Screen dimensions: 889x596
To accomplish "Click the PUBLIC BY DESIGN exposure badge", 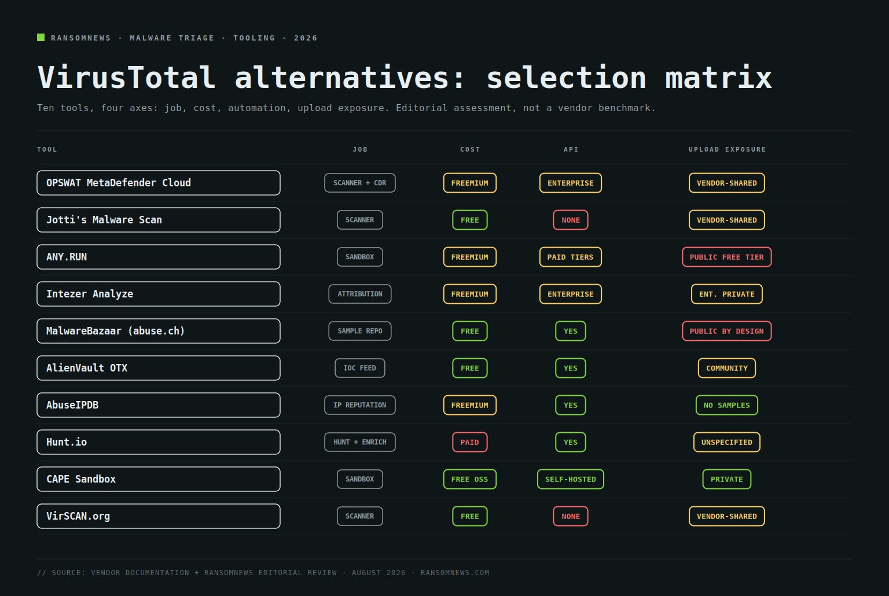I will point(727,331).
